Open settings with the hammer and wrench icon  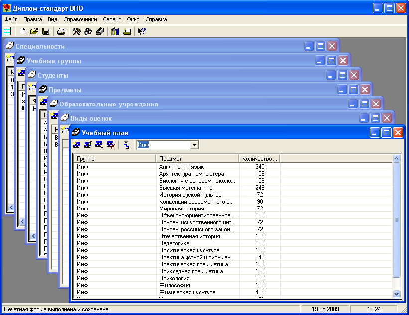click(76, 32)
